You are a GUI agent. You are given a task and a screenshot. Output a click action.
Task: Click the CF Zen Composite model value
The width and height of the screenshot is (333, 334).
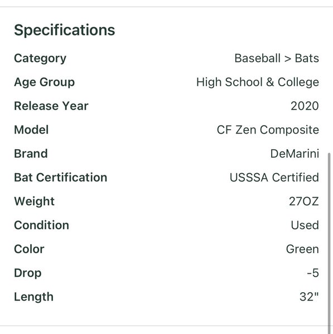click(x=268, y=130)
